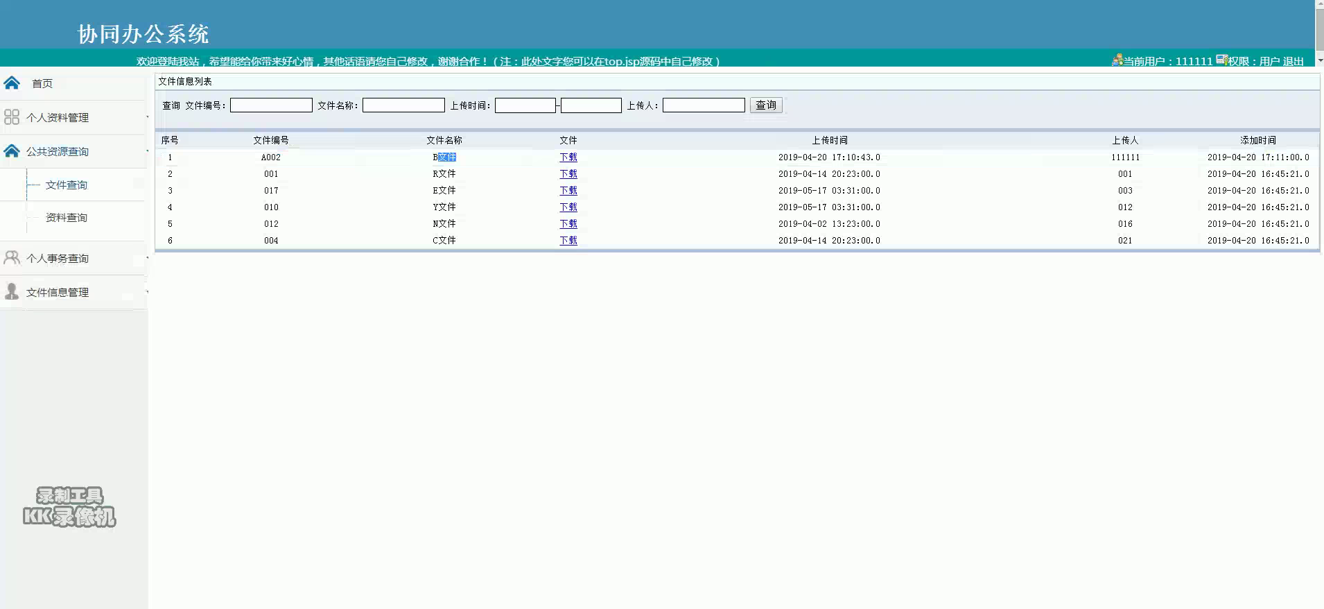Click the 文件名称 search field
This screenshot has width=1324, height=609.
point(403,105)
